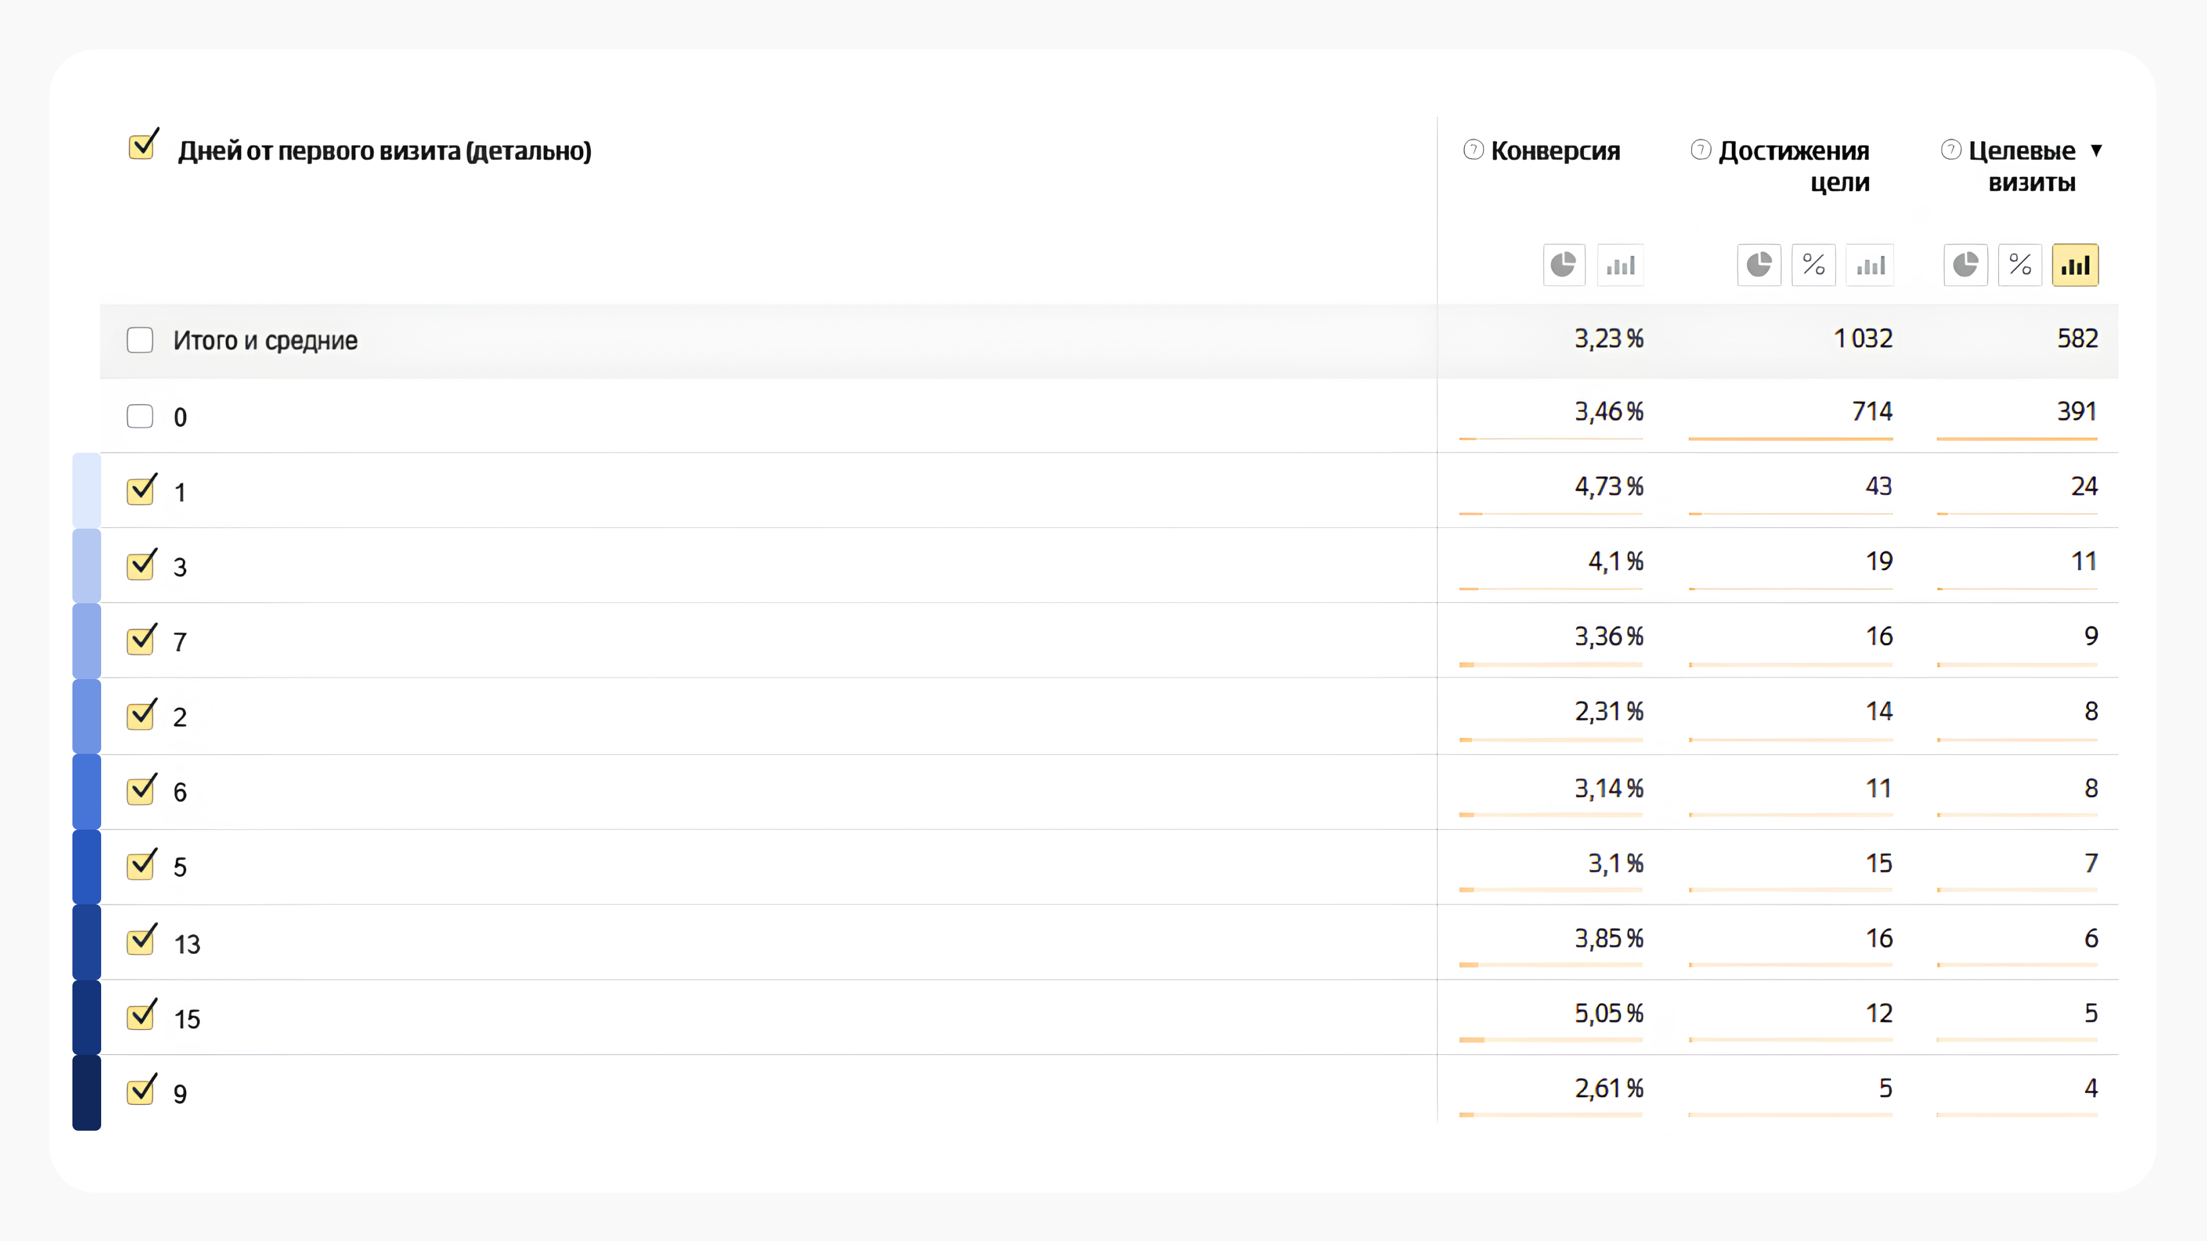2207x1241 pixels.
Task: Click the Итого и средние label
Action: point(266,341)
